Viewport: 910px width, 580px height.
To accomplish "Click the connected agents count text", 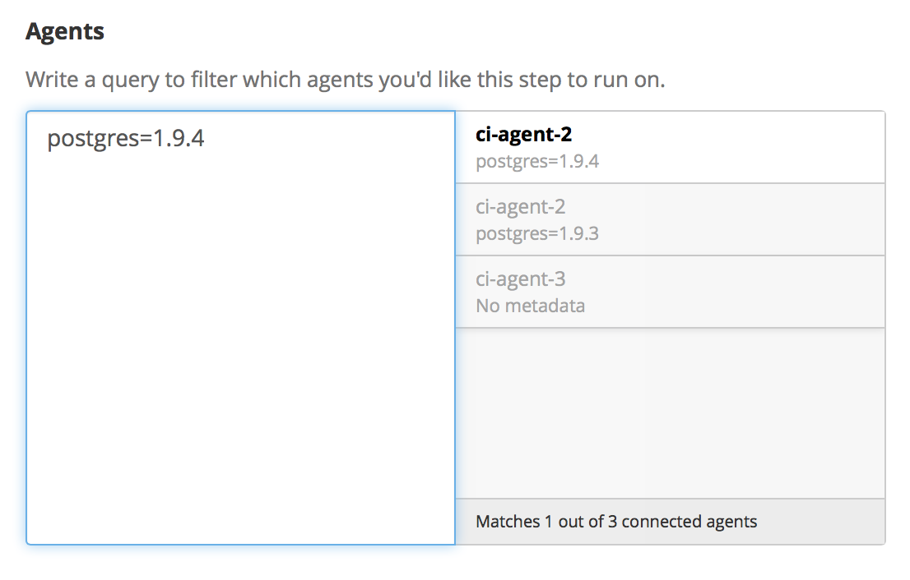I will click(617, 521).
